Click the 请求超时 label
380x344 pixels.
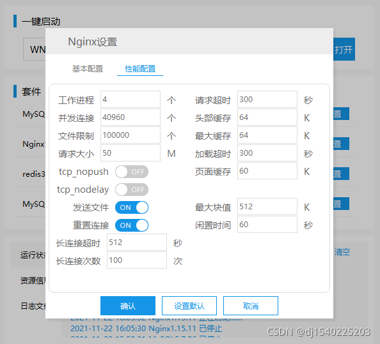click(213, 100)
